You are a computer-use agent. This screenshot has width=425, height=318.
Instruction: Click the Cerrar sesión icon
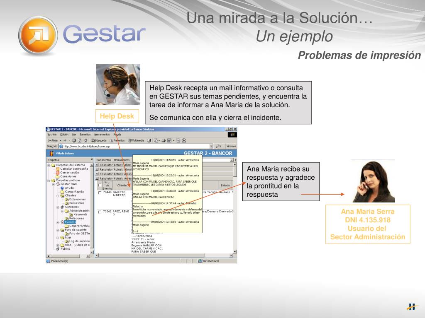(x=58, y=173)
